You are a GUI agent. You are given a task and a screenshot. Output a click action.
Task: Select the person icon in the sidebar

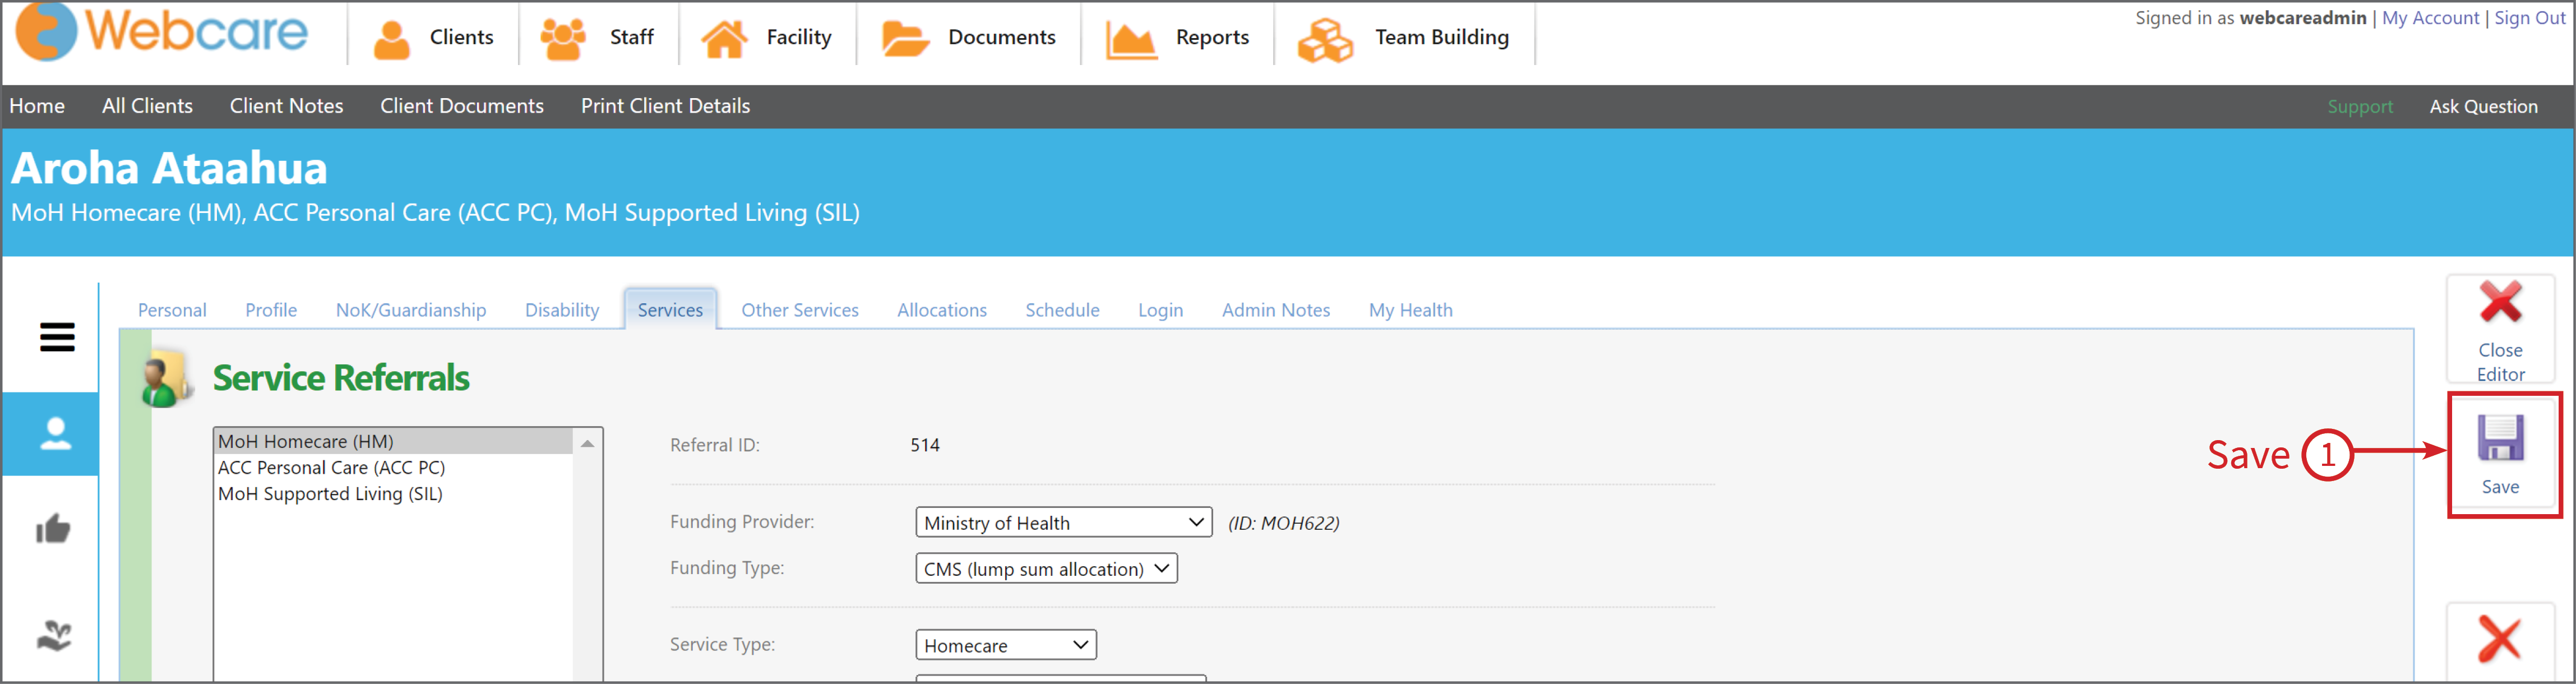pyautogui.click(x=55, y=433)
